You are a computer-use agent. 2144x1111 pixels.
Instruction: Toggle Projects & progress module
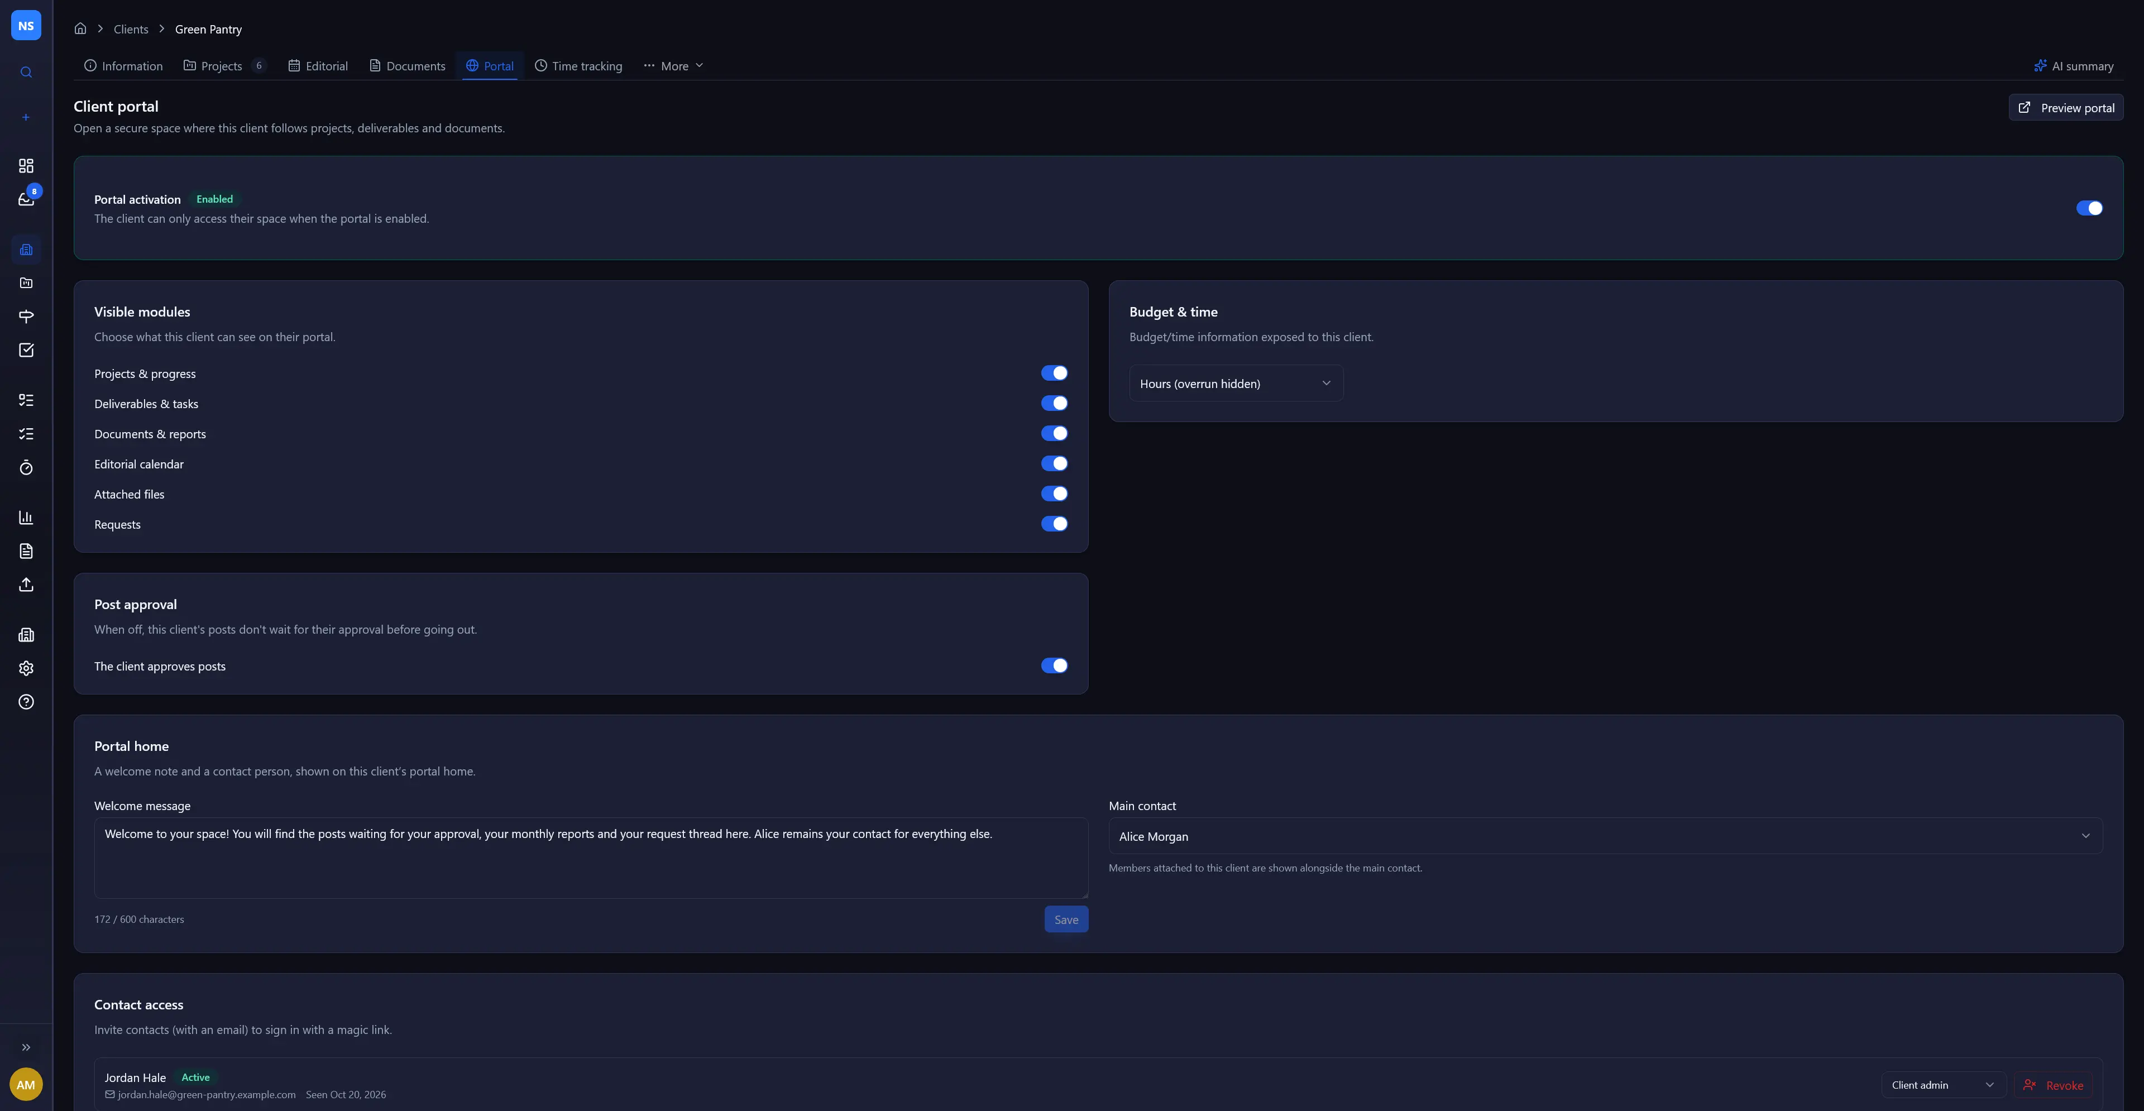[1054, 373]
